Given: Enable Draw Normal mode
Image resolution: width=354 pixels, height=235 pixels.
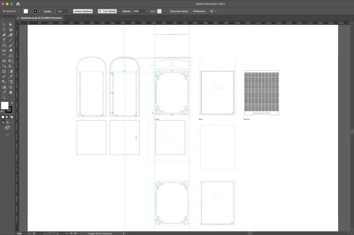Looking at the screenshot, I should point(3,122).
